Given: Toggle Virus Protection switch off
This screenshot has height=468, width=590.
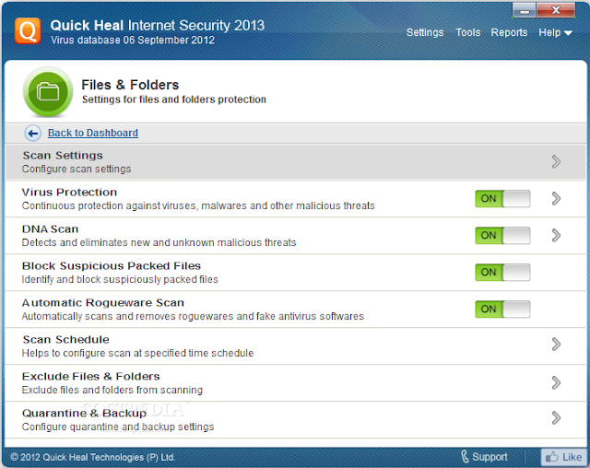Looking at the screenshot, I should 502,198.
